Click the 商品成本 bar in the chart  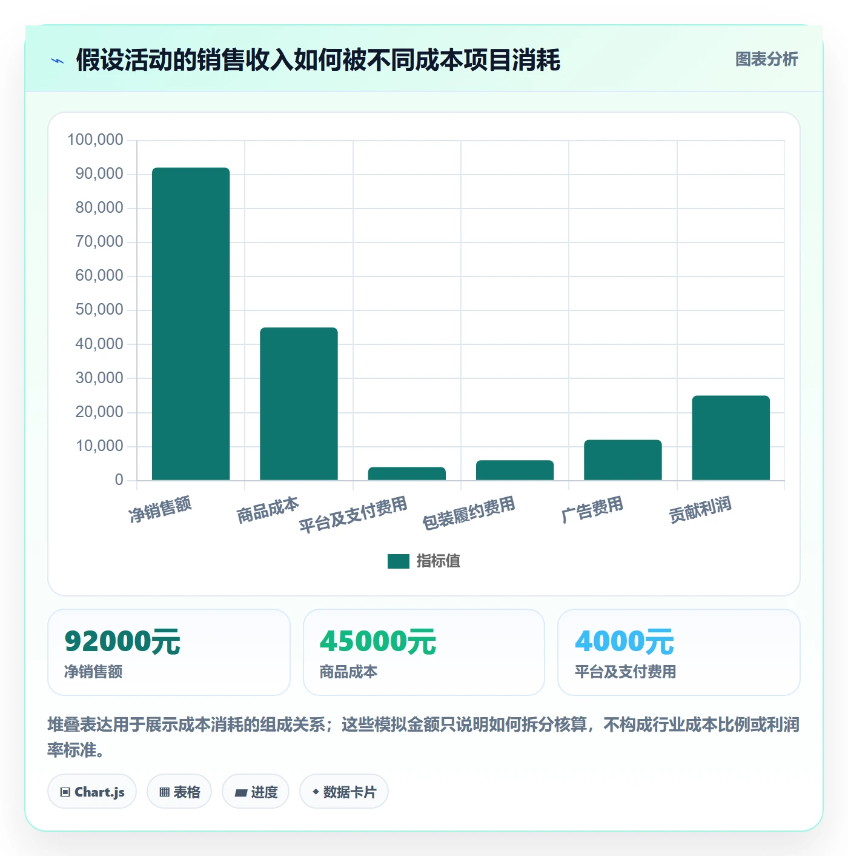(x=299, y=404)
